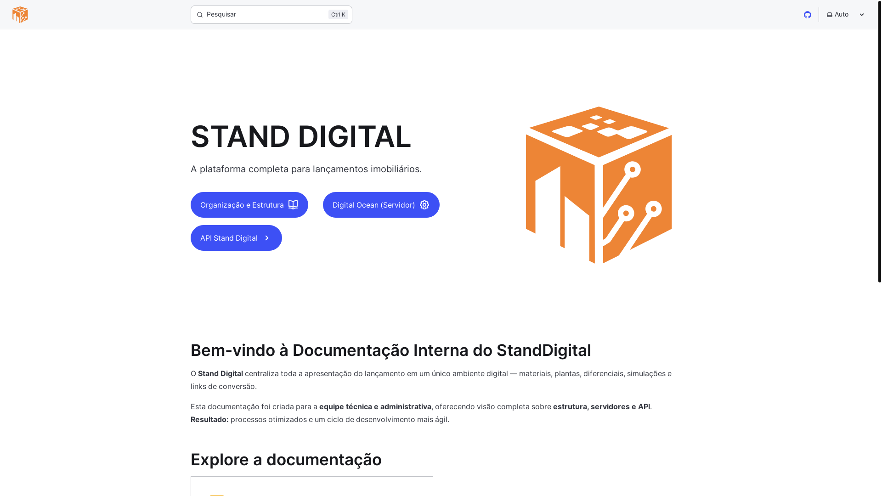The width and height of the screenshot is (882, 496).
Task: Click the open book icon
Action: coord(293,205)
